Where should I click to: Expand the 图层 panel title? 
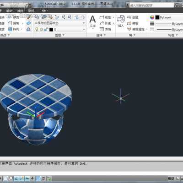[59, 35]
